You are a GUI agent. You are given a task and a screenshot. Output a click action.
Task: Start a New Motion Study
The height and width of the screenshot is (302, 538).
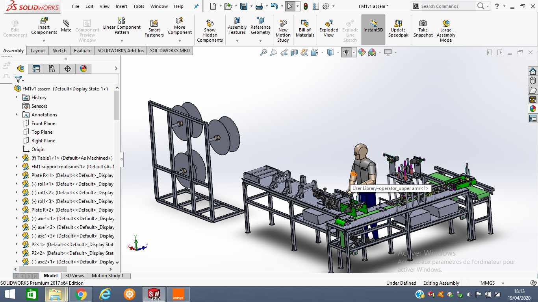coord(283,24)
